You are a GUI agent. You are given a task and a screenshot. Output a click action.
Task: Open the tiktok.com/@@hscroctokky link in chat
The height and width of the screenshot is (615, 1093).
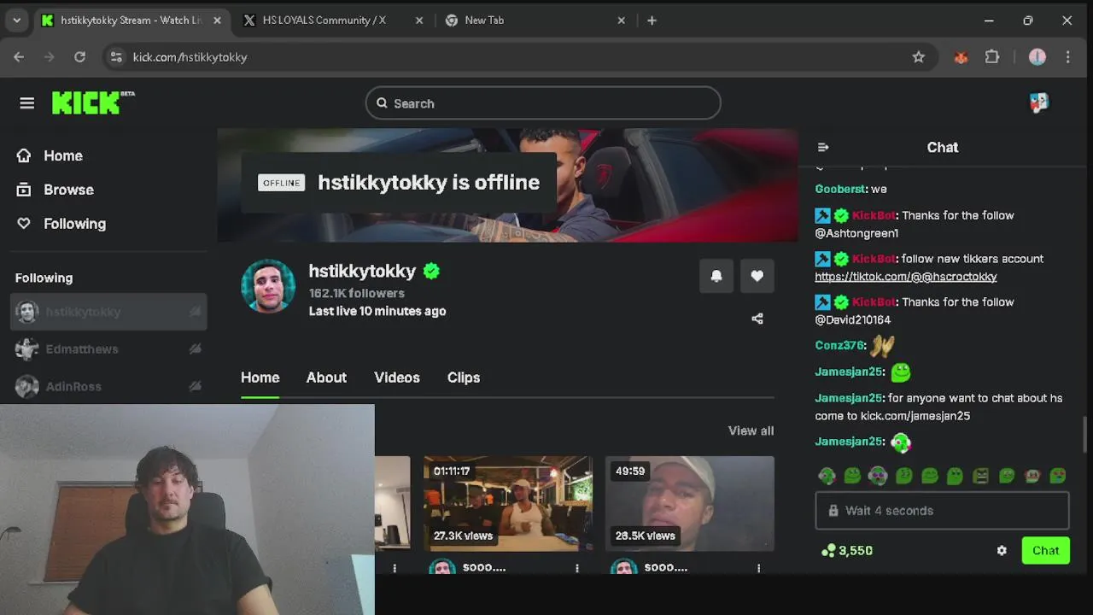pyautogui.click(x=905, y=277)
